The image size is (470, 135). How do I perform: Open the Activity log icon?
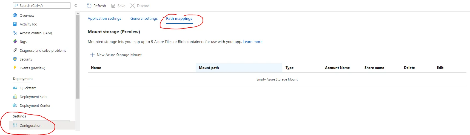[x=15, y=24]
